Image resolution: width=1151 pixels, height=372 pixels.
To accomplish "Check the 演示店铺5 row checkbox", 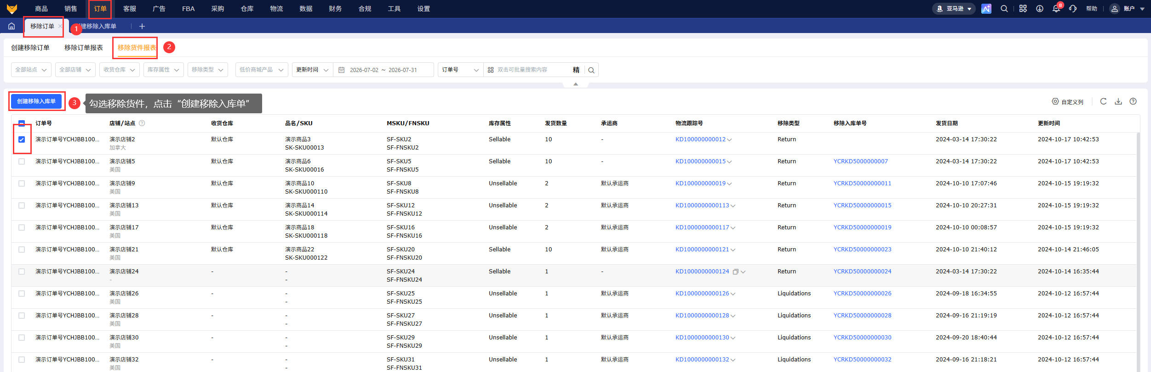I will point(22,161).
